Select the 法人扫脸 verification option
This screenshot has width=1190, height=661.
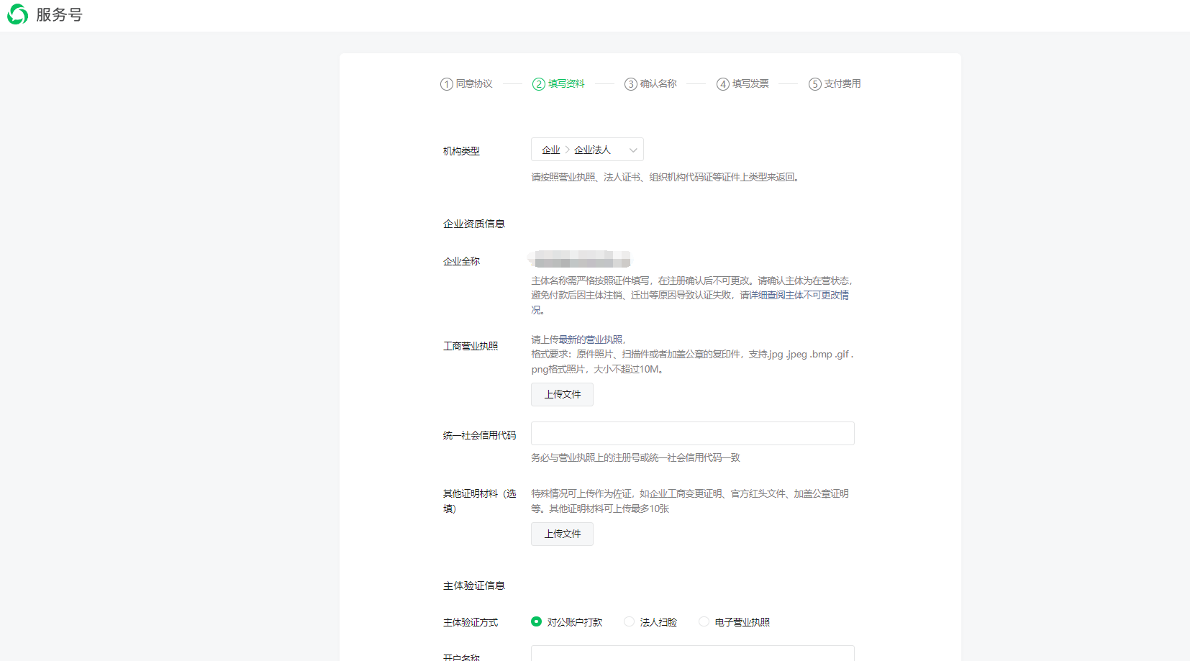click(630, 621)
